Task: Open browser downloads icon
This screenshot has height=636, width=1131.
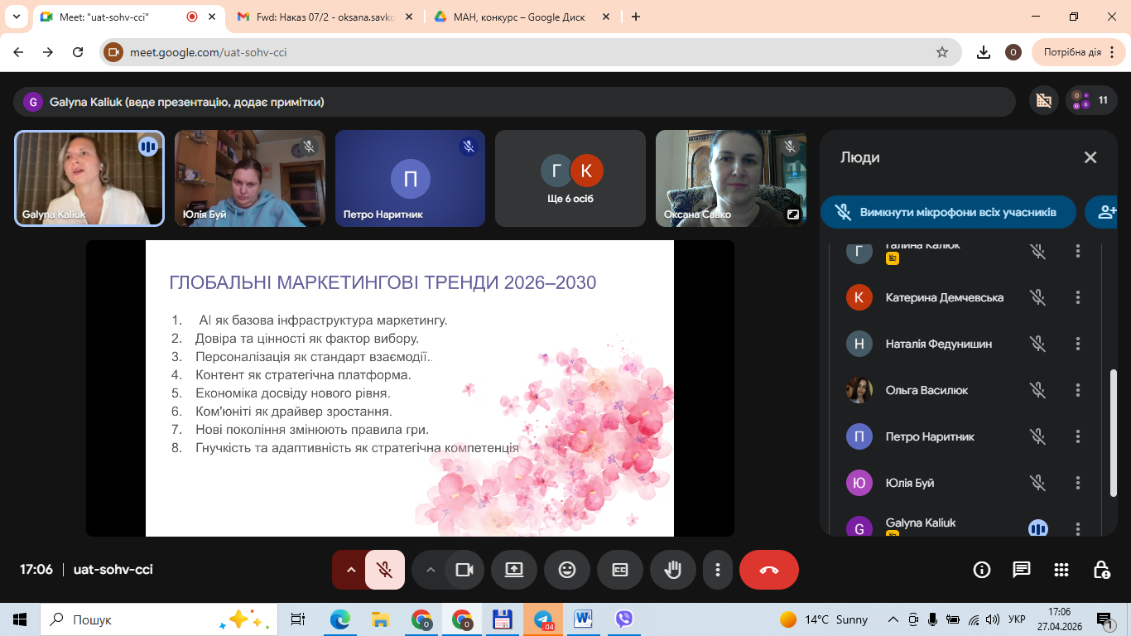Action: pyautogui.click(x=984, y=52)
